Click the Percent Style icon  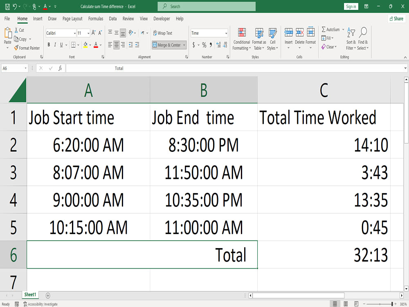[204, 45]
